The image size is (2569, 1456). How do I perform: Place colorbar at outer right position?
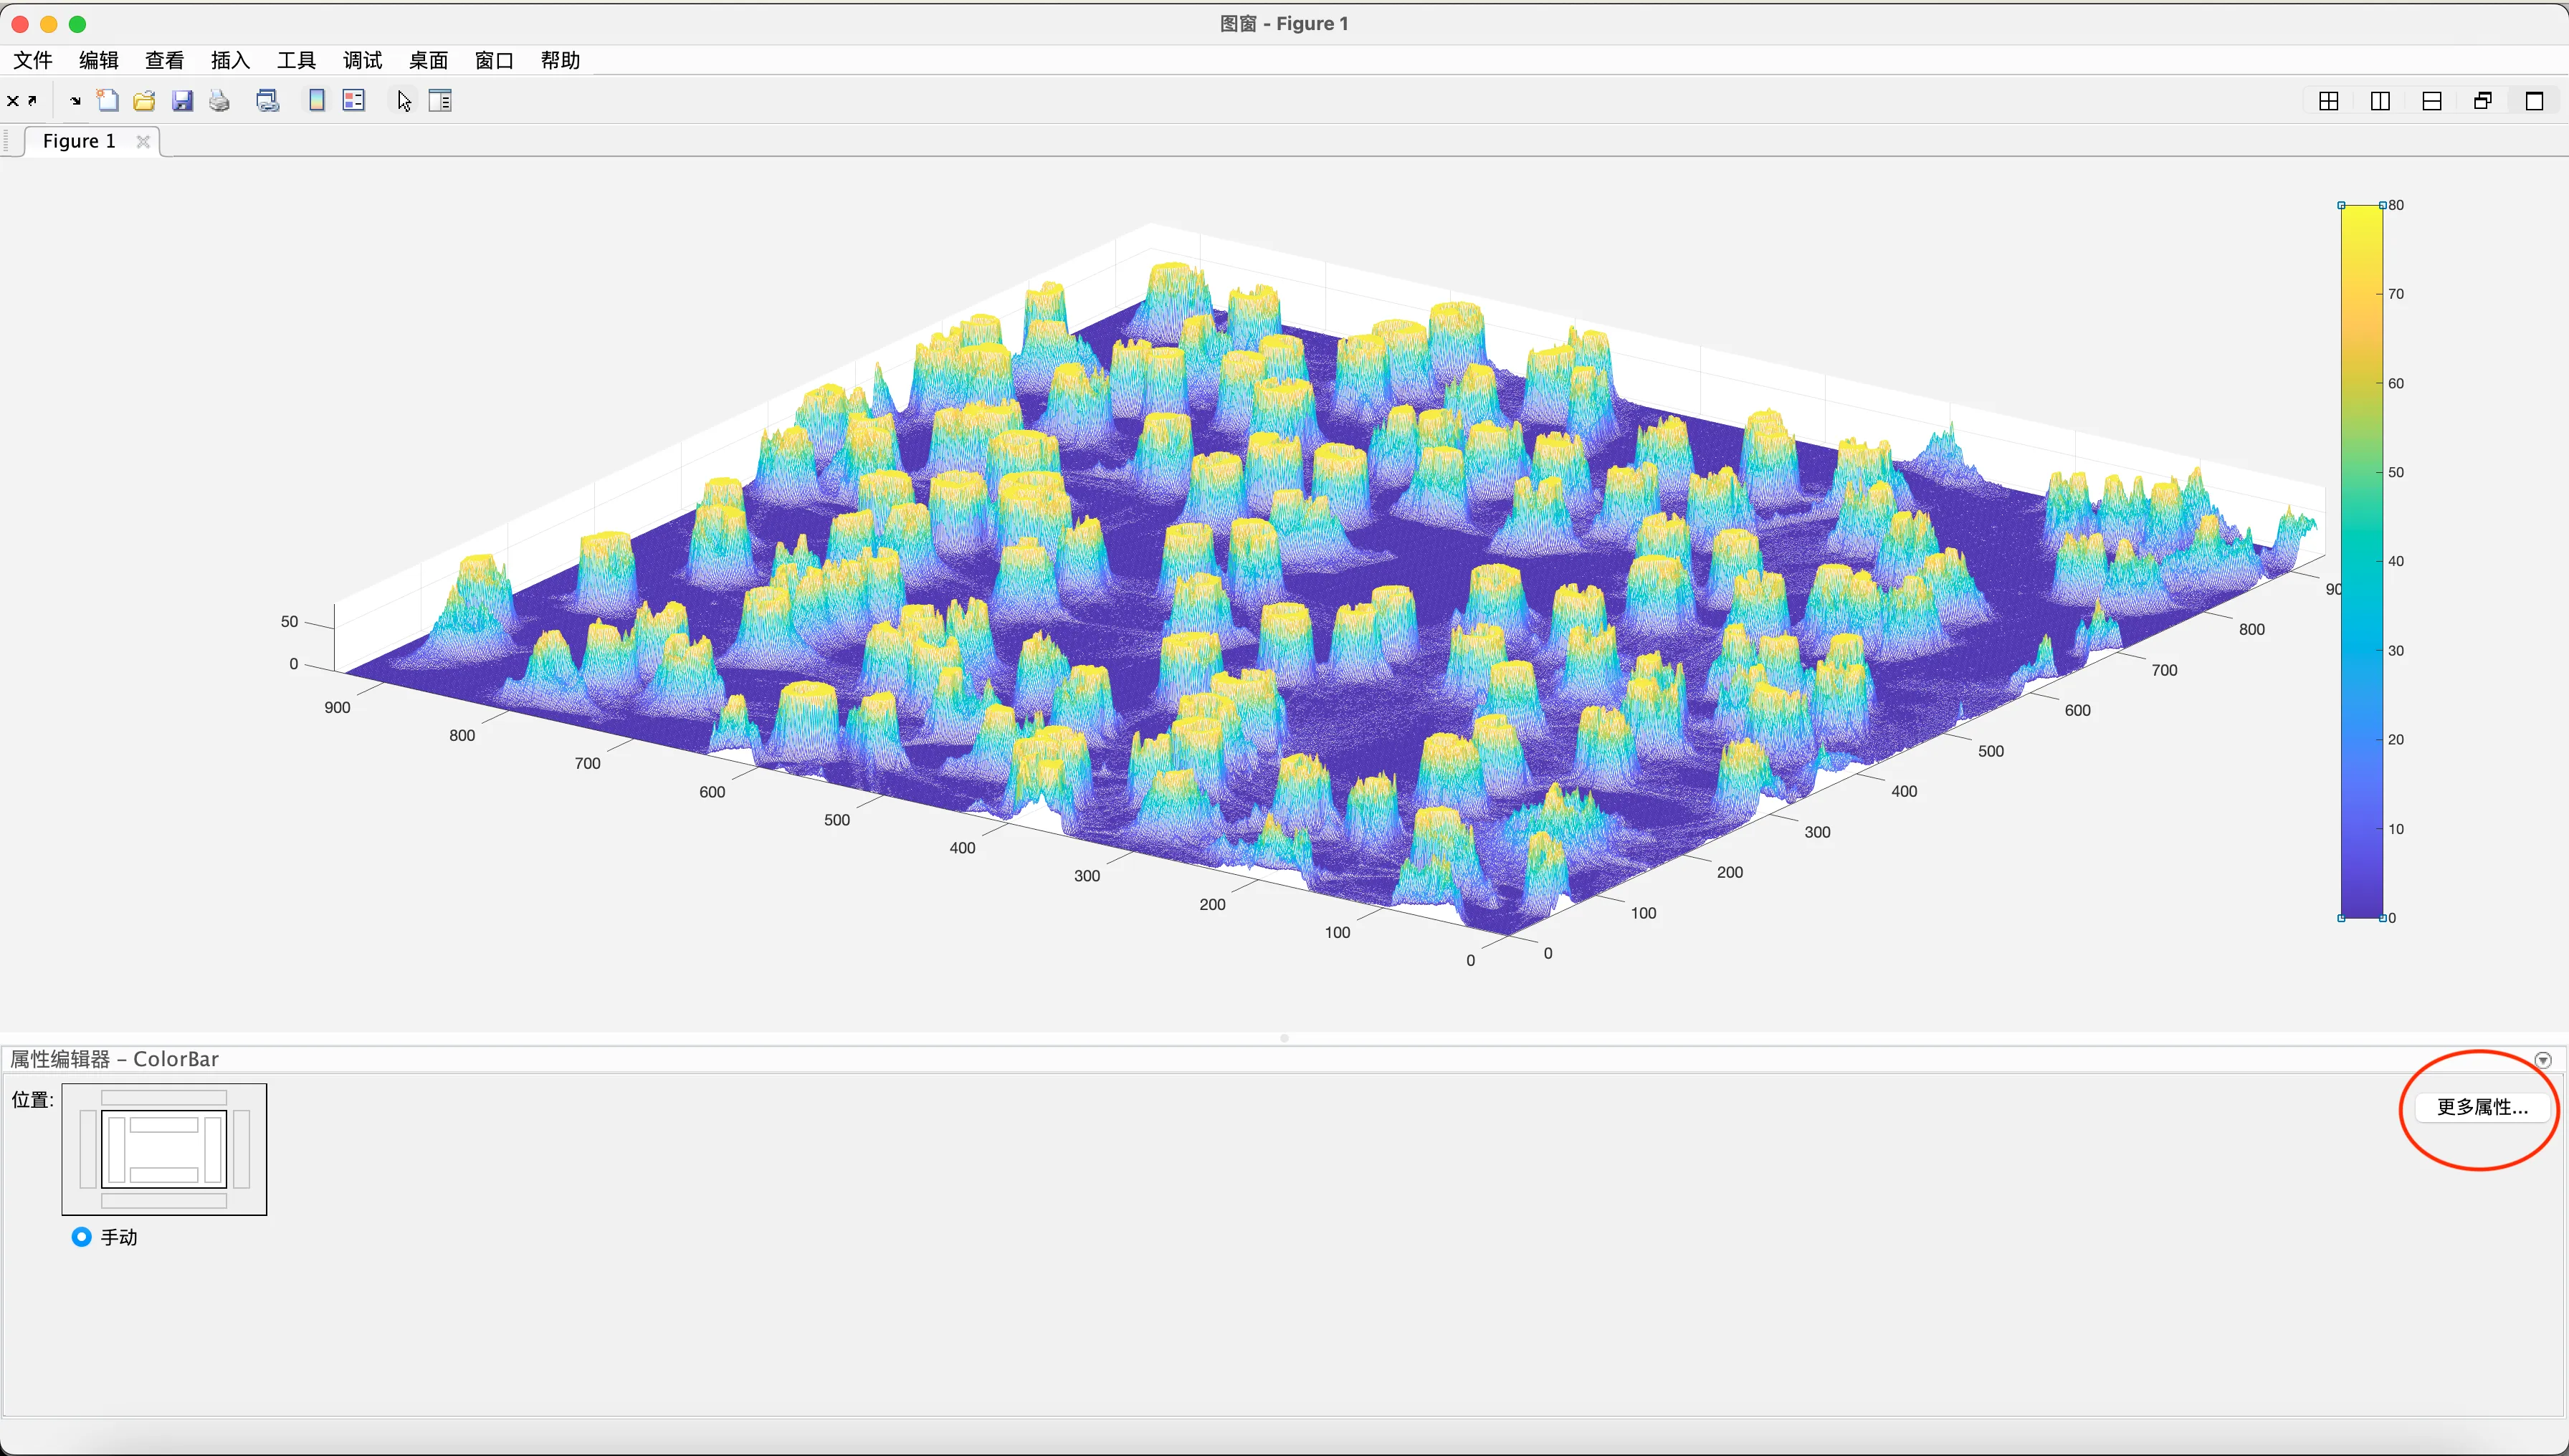click(241, 1149)
